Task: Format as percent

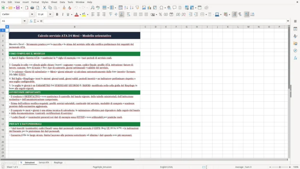Action: tap(160, 14)
